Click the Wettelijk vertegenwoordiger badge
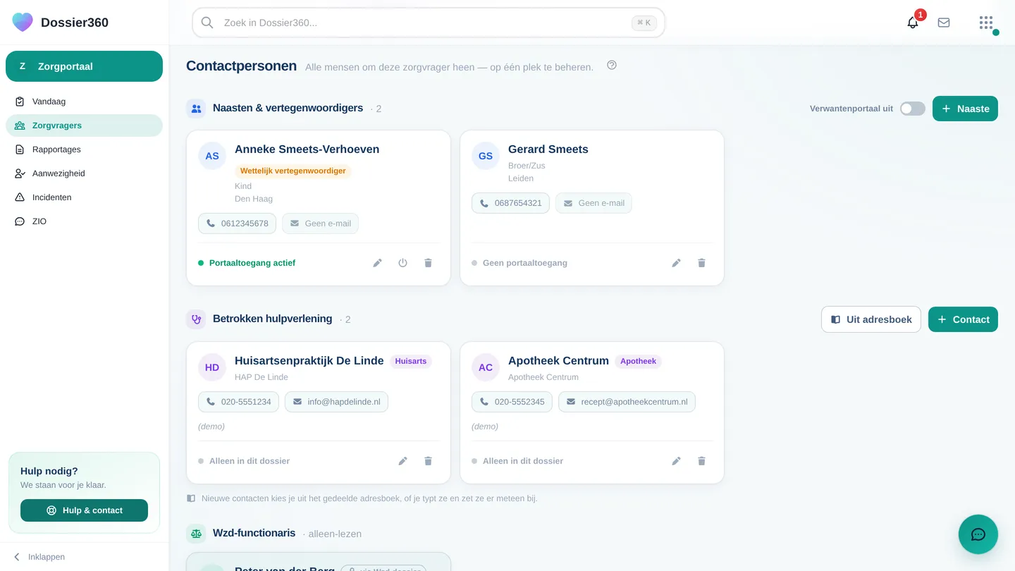 [x=293, y=171]
